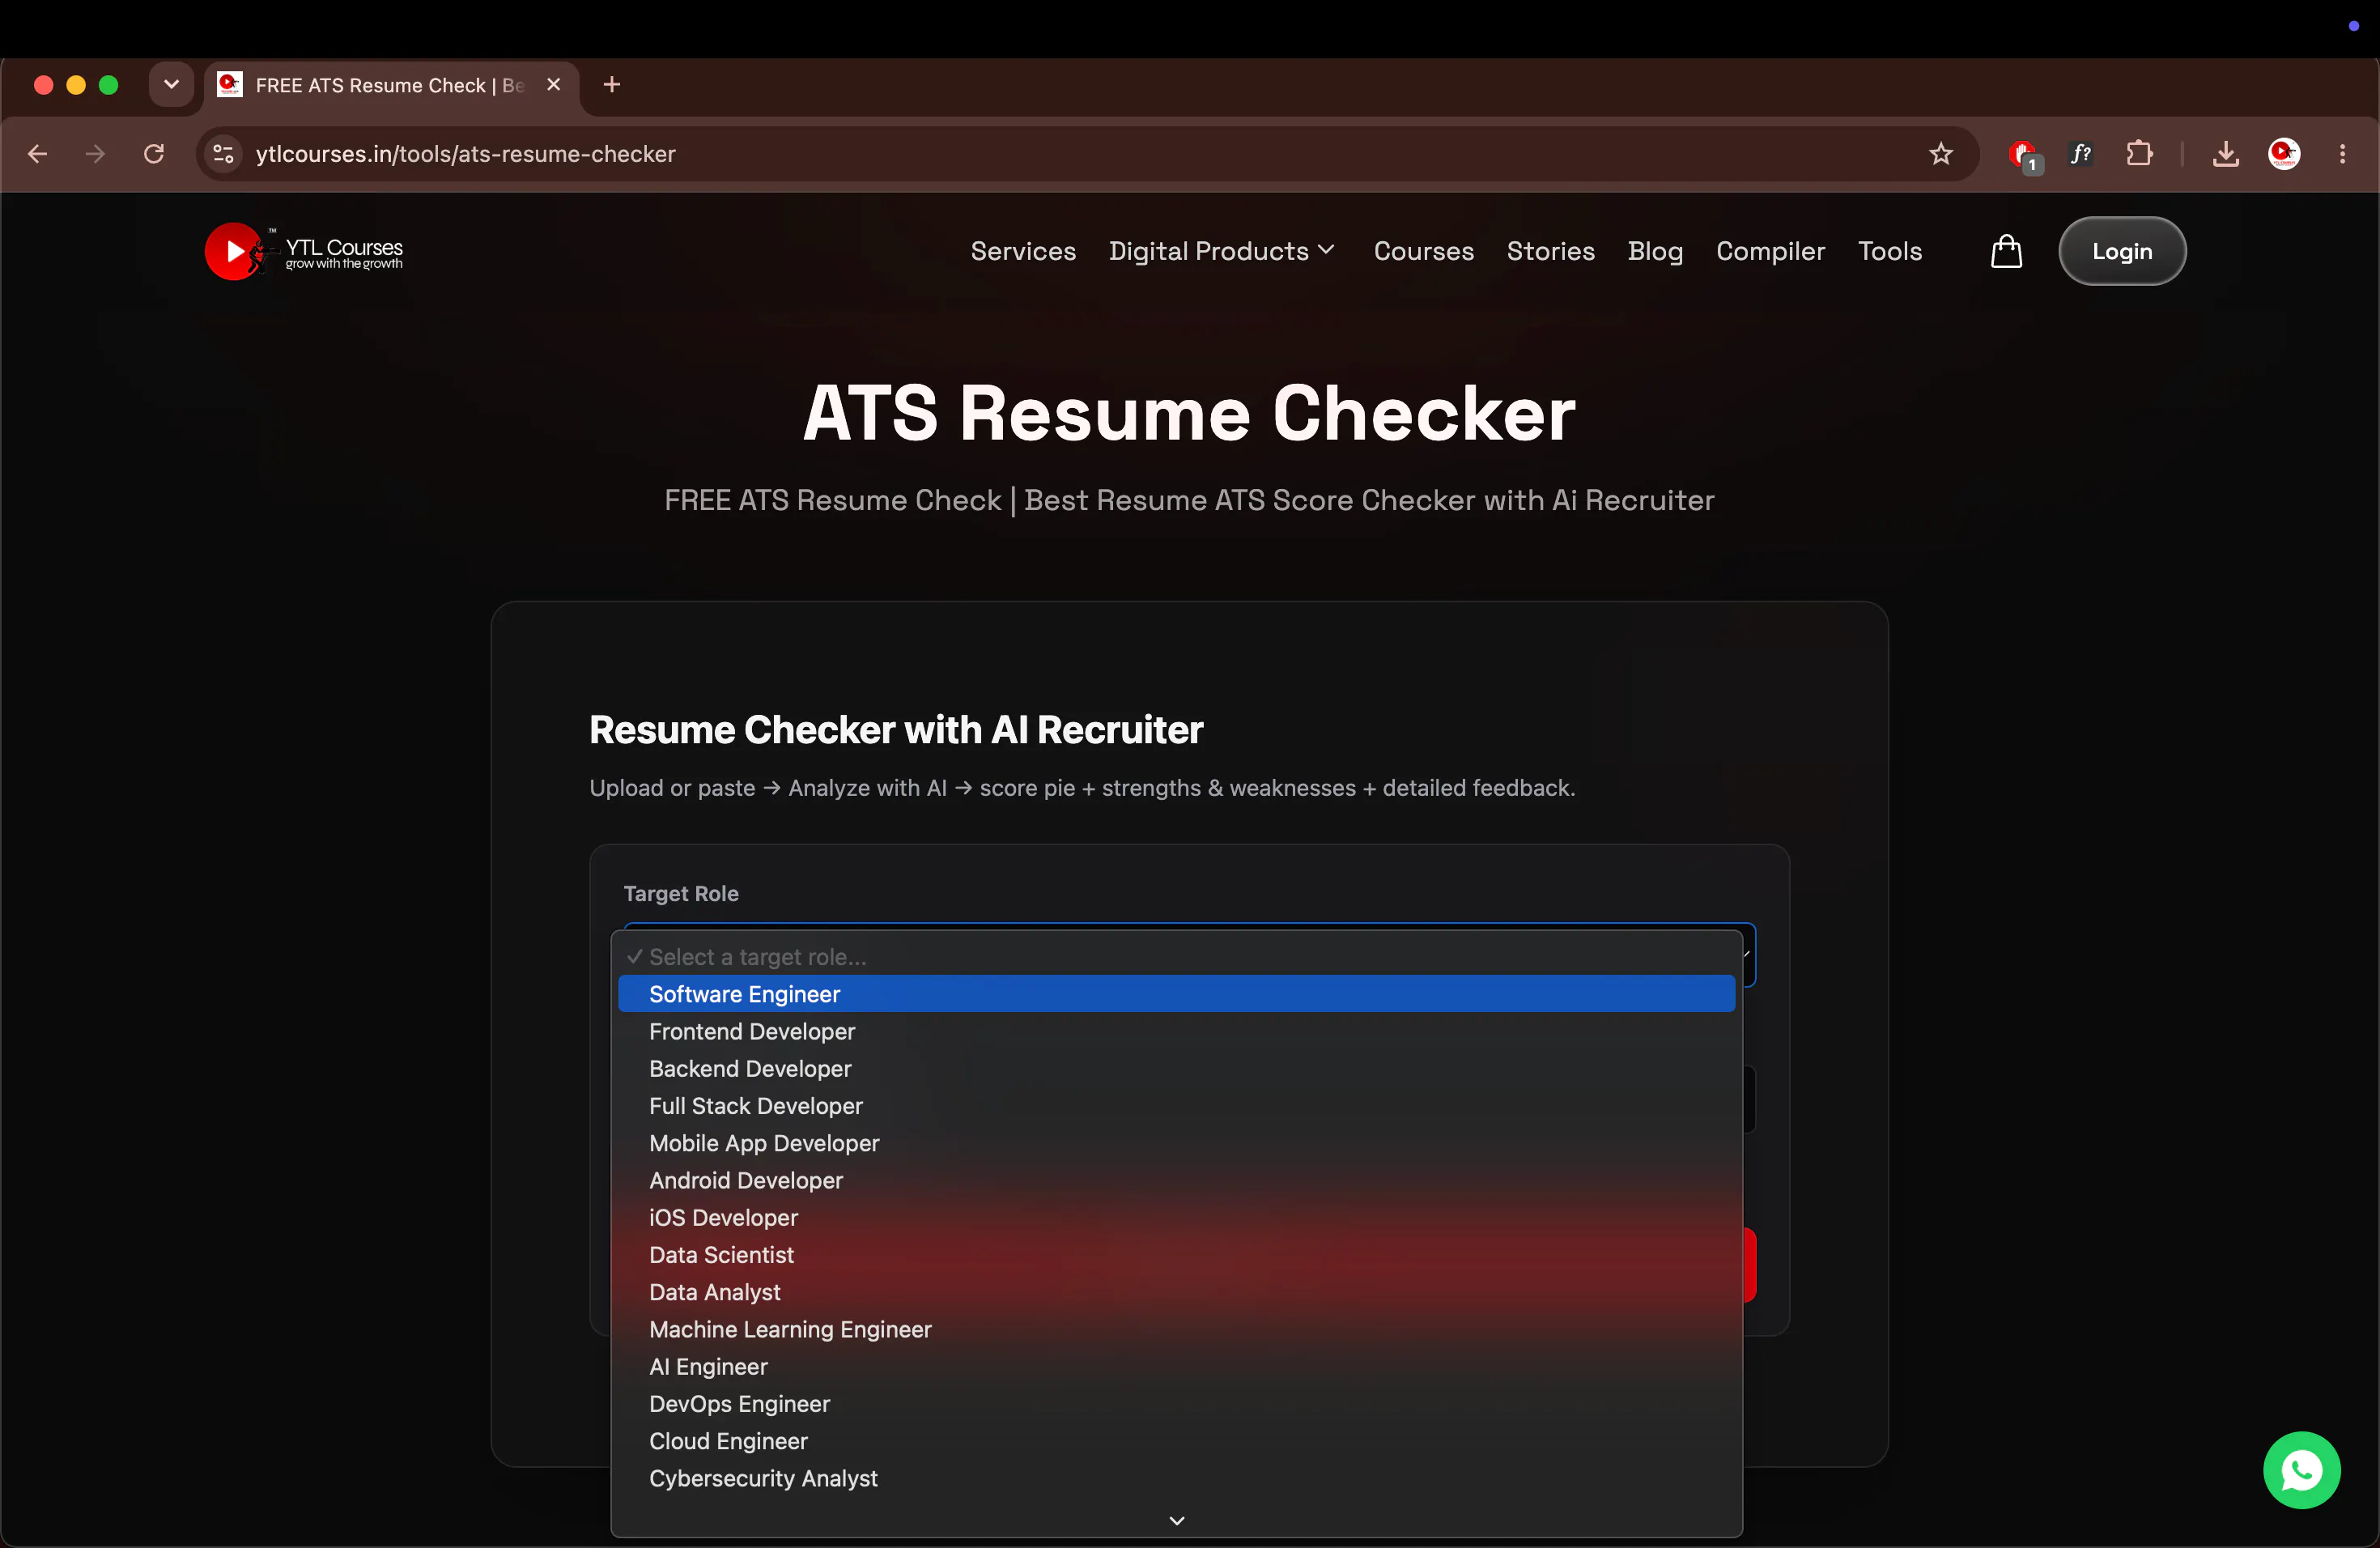Open the browser downloads icon
This screenshot has width=2380, height=1548.
(x=2226, y=154)
